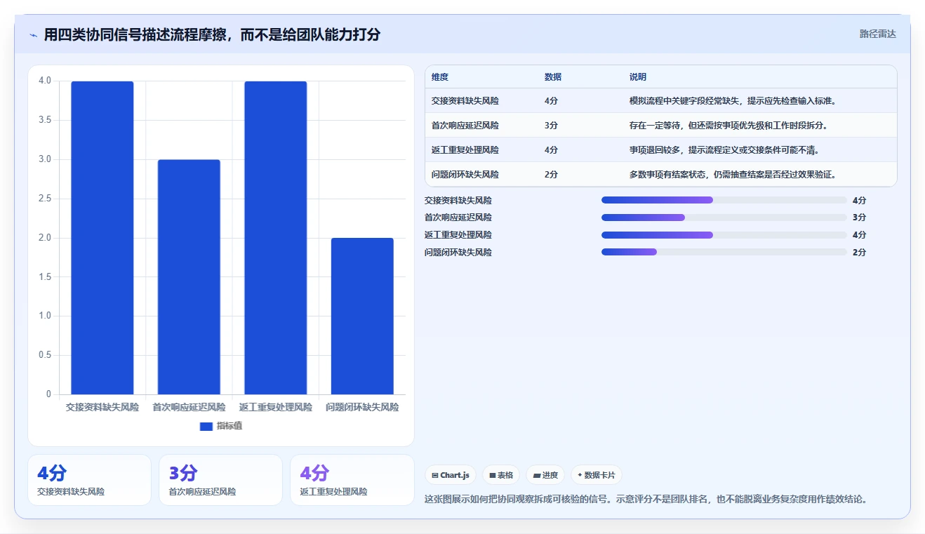Click the 3分 cell in the table
925x534 pixels.
tap(552, 126)
